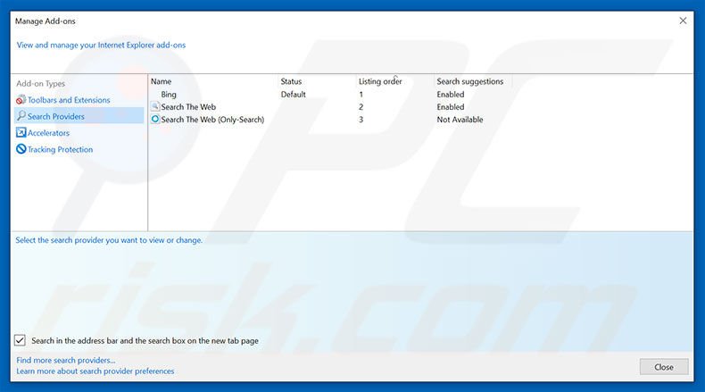This screenshot has height=392, width=705.
Task: Click the Search Providers magnifier icon
Action: (x=21, y=116)
